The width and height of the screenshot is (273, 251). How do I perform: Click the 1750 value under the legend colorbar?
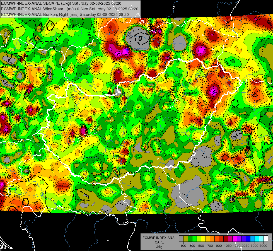tap(237, 246)
